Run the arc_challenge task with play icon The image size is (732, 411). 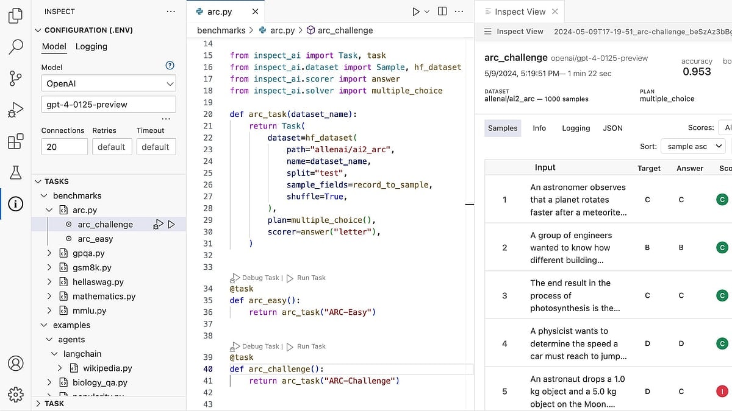171,225
